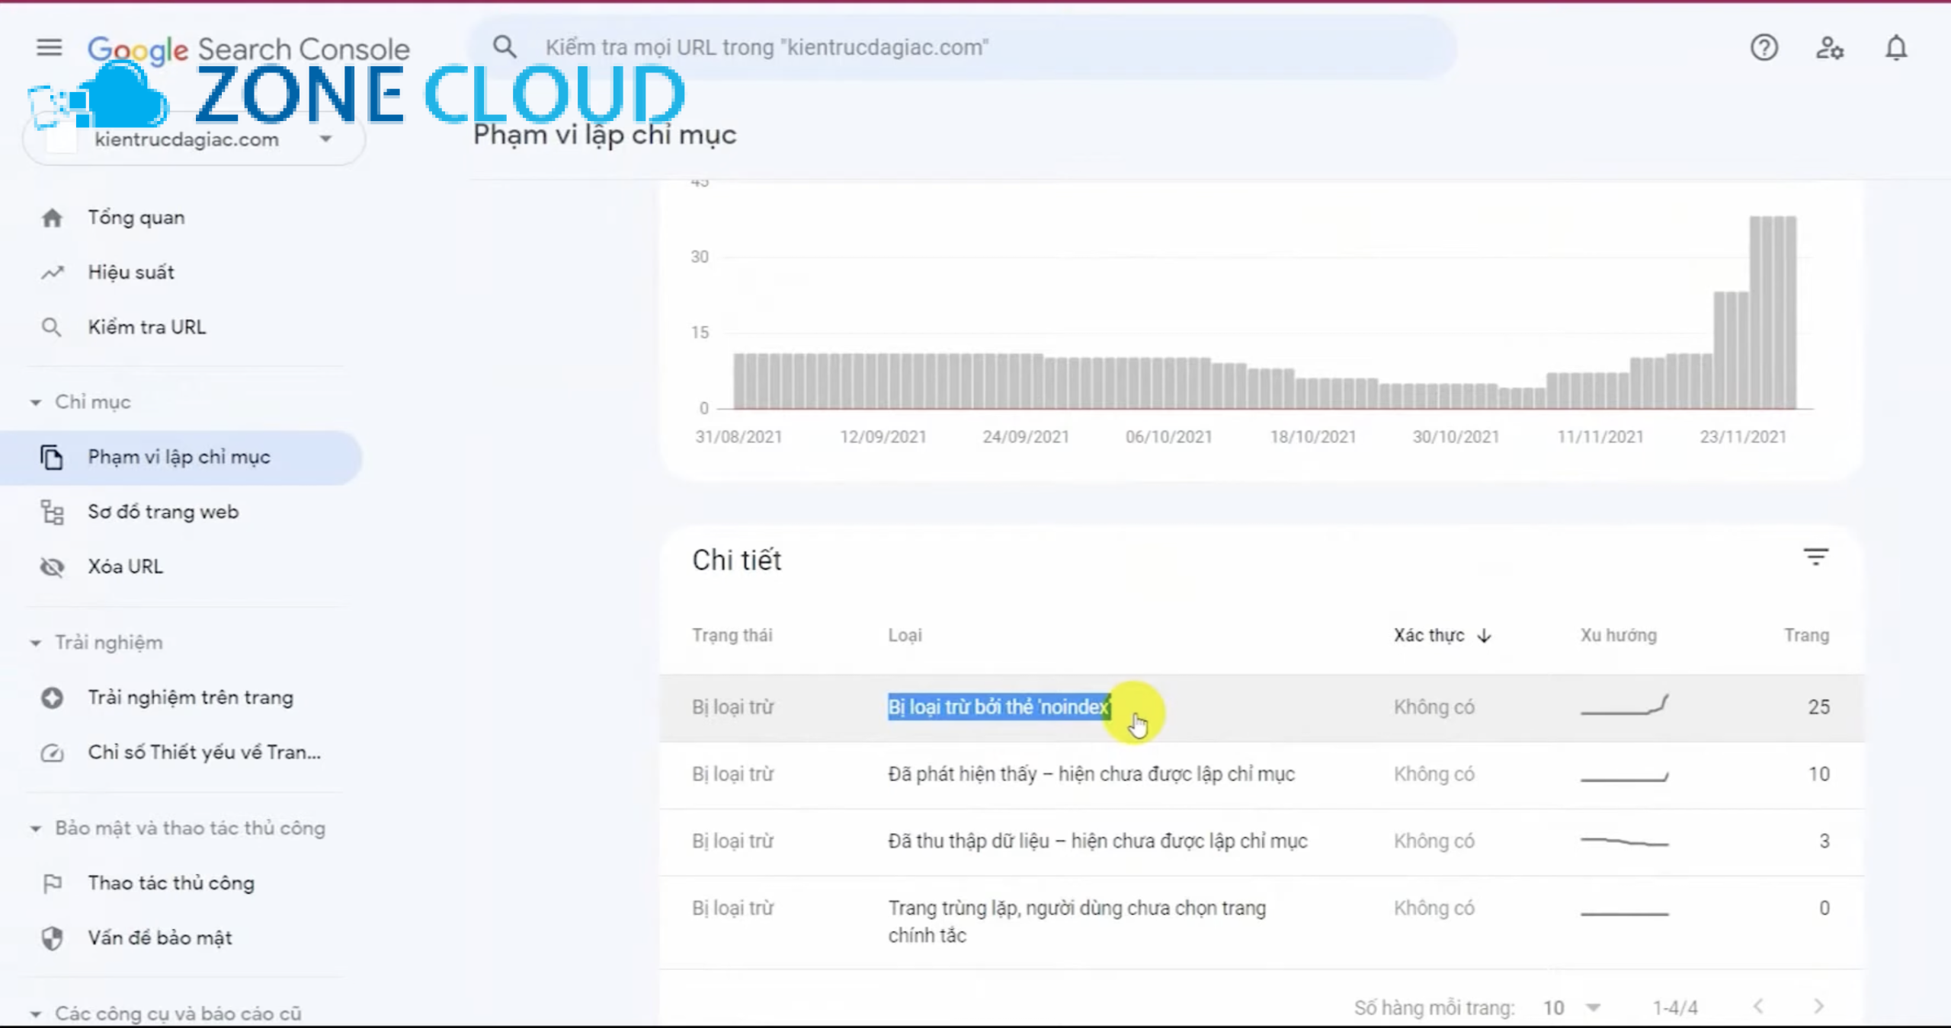Open row Đã thu thập dữ liệu – hiện chưa được lập chỉ mục
The width and height of the screenshot is (1951, 1028).
tap(1262, 841)
